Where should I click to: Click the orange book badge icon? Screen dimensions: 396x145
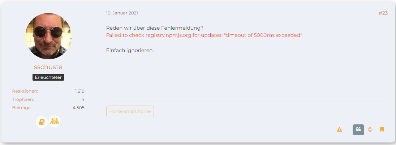coord(42,122)
